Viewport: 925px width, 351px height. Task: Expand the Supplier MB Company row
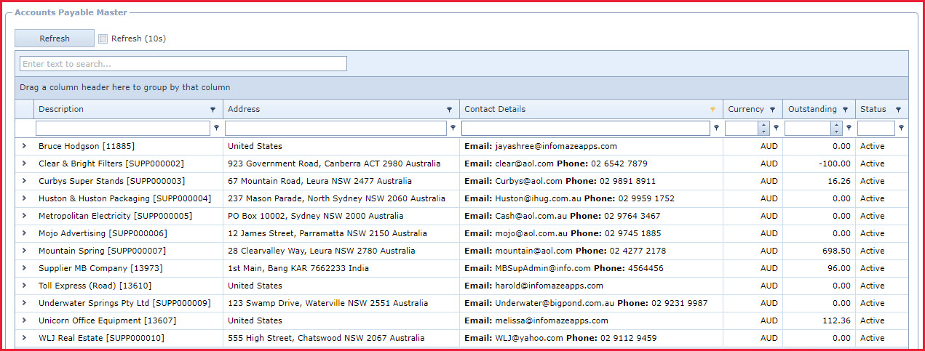click(24, 268)
